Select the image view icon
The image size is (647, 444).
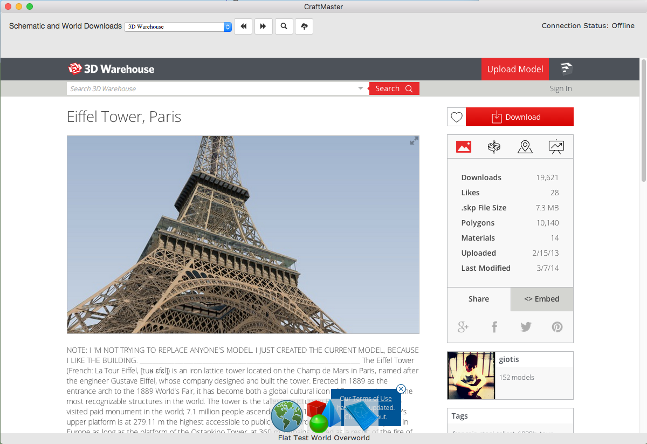464,147
